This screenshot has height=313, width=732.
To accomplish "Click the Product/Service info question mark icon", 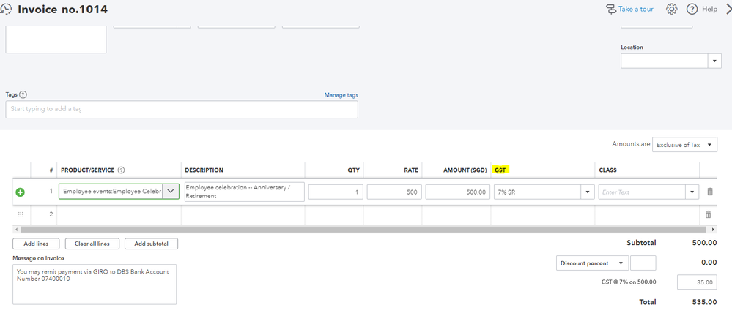I will coord(122,170).
